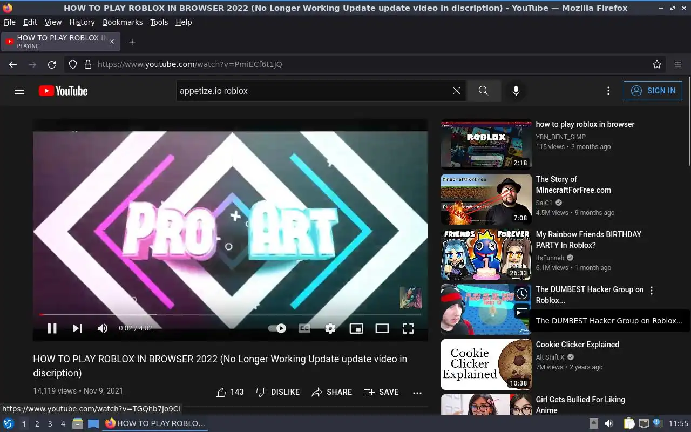Open the Tools menu
This screenshot has height=432, width=691.
coord(159,22)
